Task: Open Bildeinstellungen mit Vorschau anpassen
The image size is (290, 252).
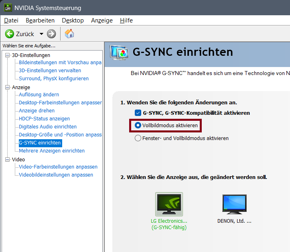Action: pyautogui.click(x=60, y=63)
